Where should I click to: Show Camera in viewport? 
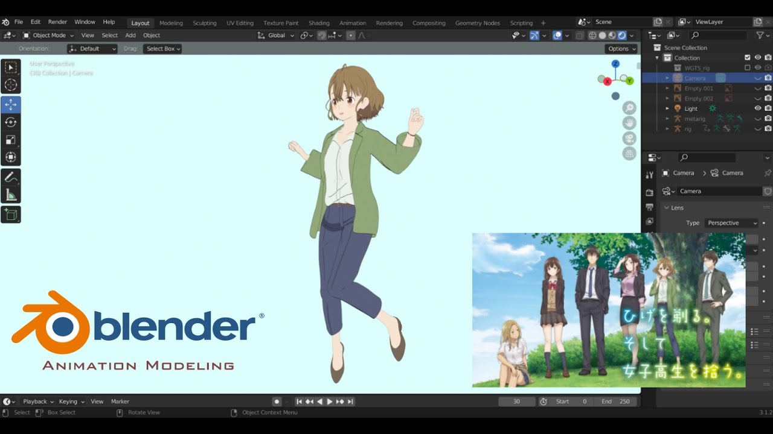(x=758, y=78)
